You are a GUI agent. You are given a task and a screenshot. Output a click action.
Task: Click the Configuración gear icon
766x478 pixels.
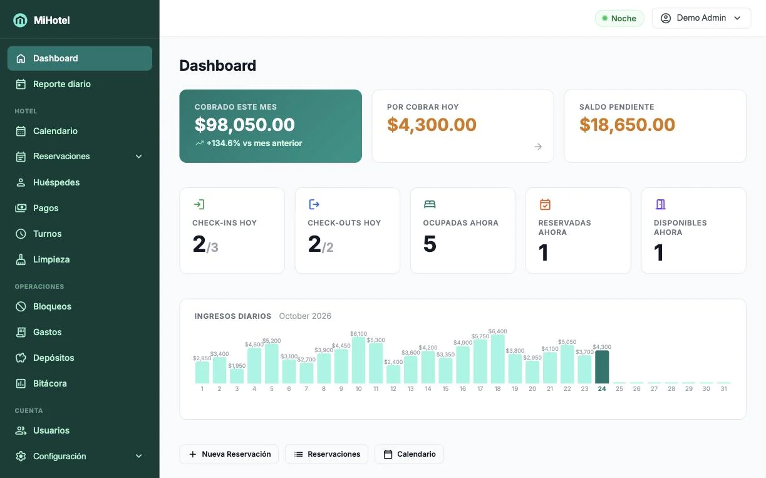click(x=21, y=456)
